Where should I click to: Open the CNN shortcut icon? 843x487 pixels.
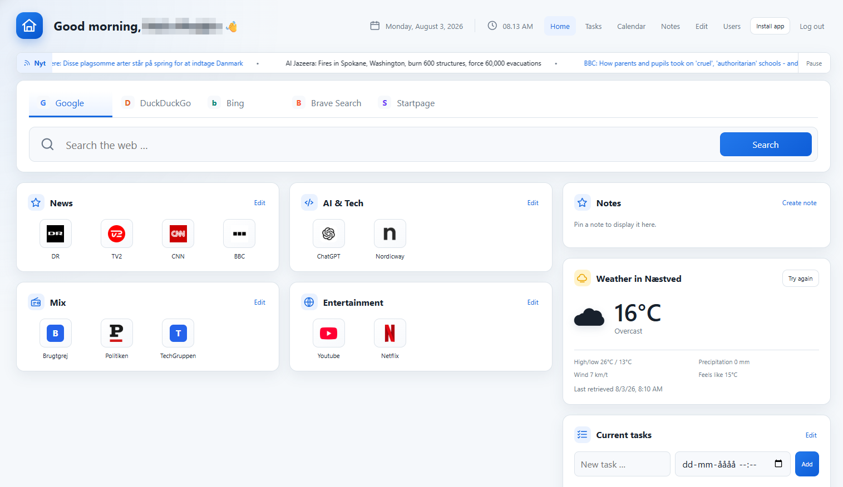[178, 233]
